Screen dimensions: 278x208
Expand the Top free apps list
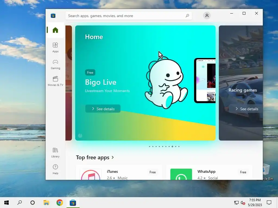click(x=95, y=157)
